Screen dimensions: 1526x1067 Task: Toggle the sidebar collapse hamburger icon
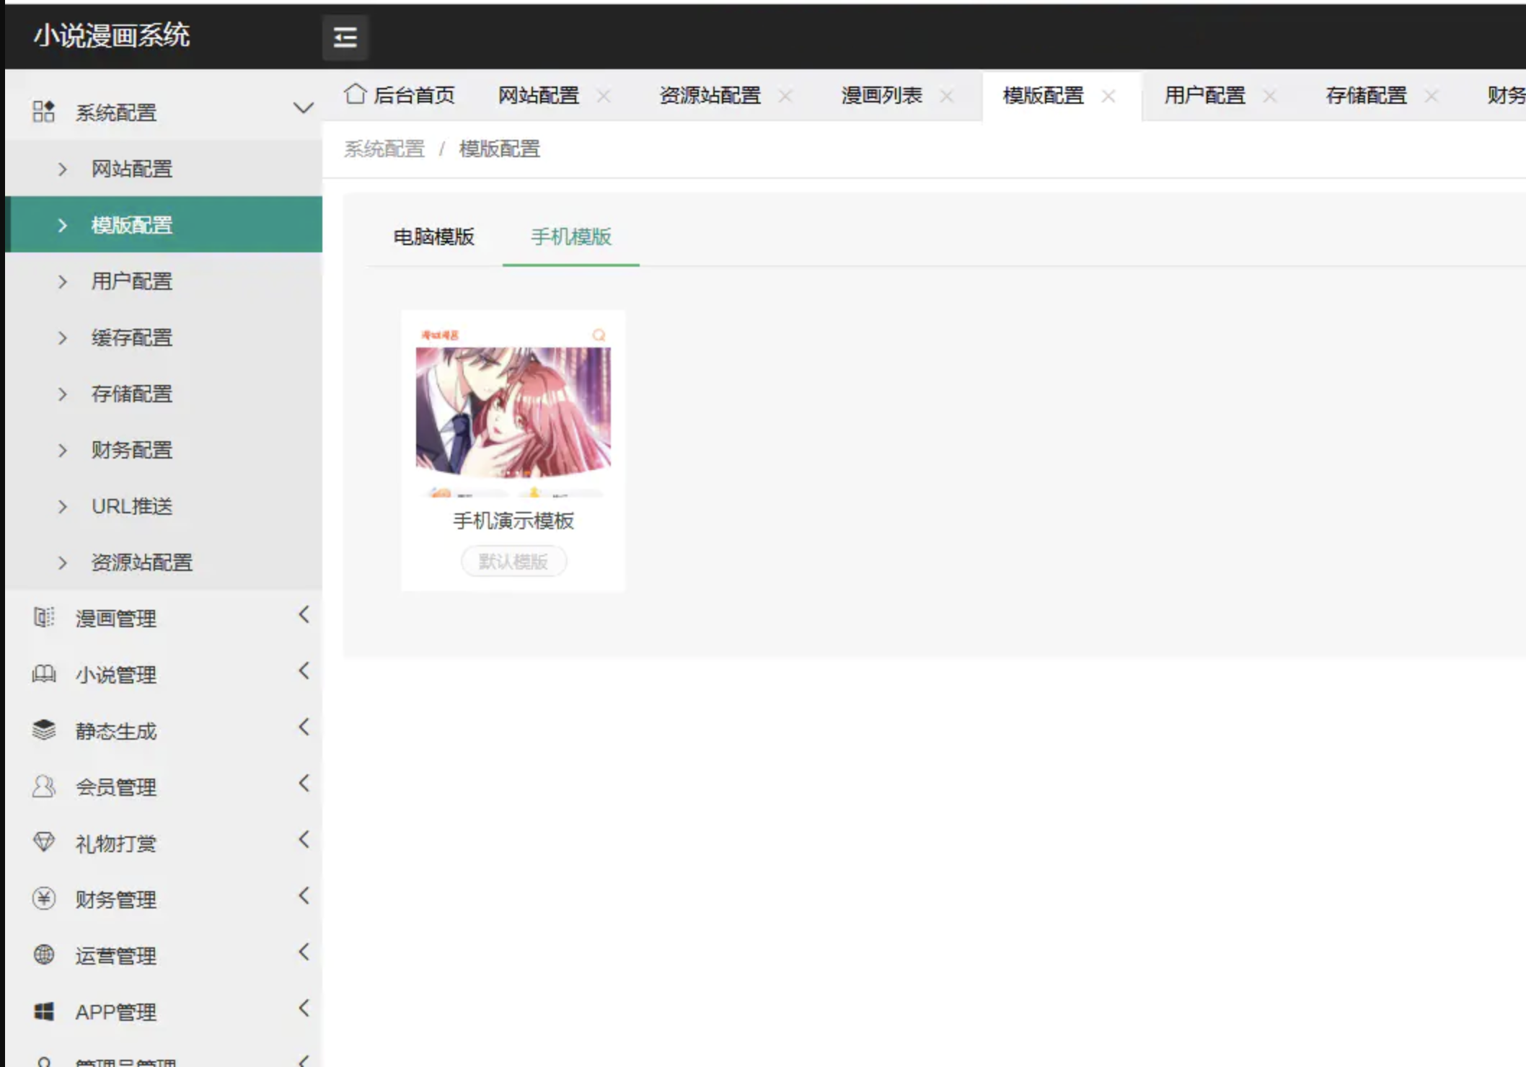345,37
